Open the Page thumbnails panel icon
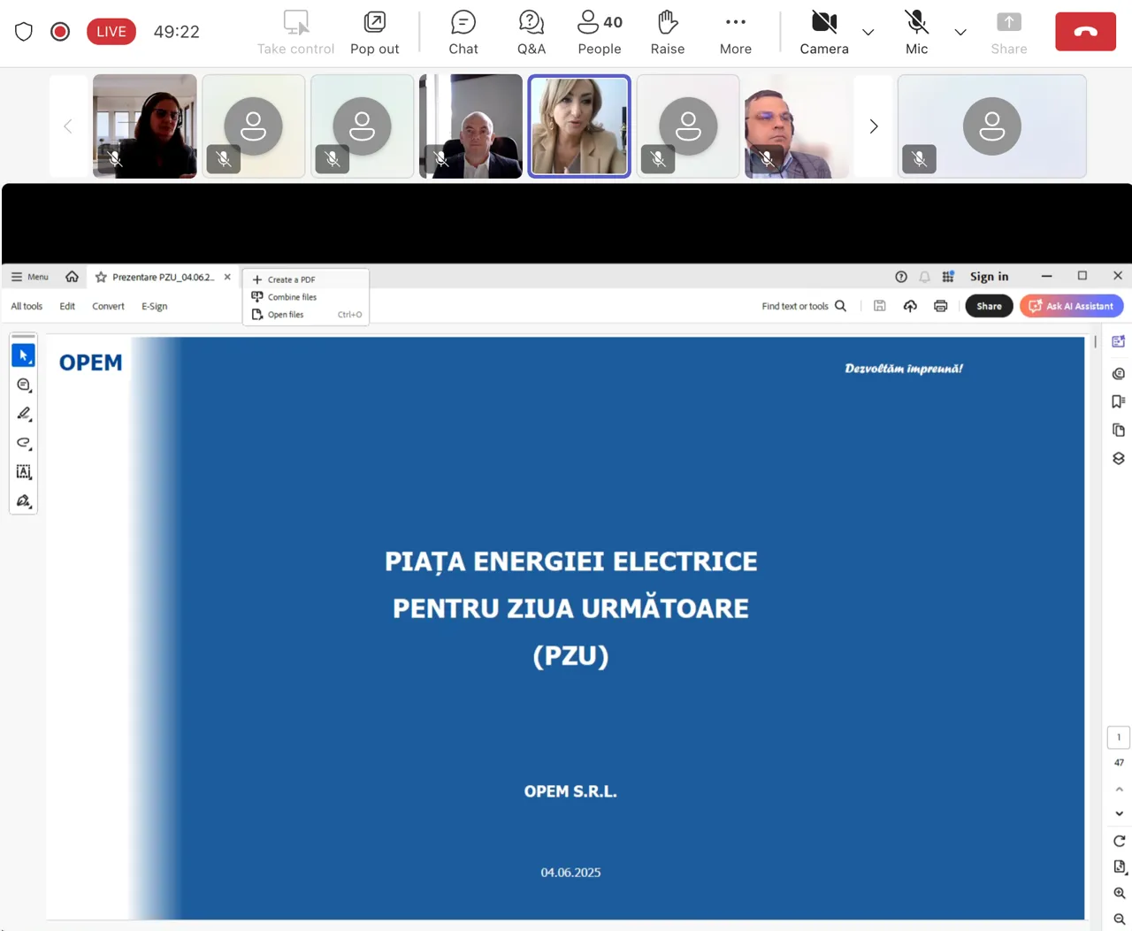This screenshot has height=931, width=1132. click(x=1119, y=430)
